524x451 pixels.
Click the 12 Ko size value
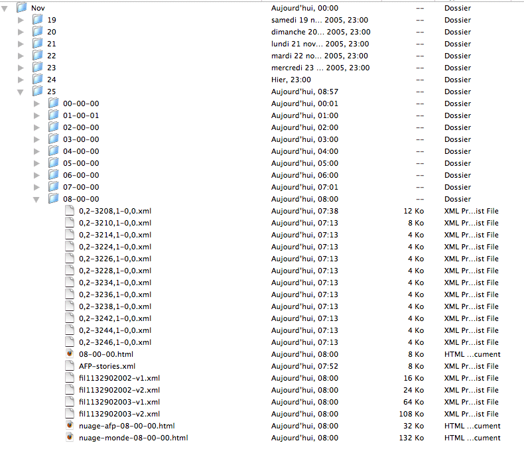pos(414,211)
